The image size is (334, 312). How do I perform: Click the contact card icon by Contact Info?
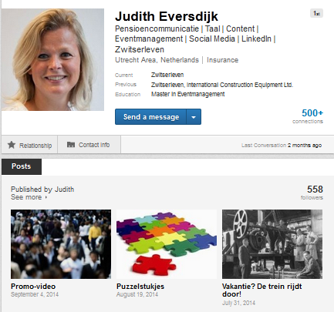(71, 145)
